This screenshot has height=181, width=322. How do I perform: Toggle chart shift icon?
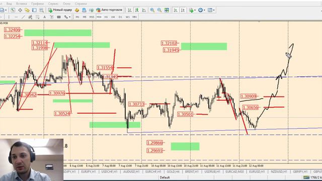[183, 10]
